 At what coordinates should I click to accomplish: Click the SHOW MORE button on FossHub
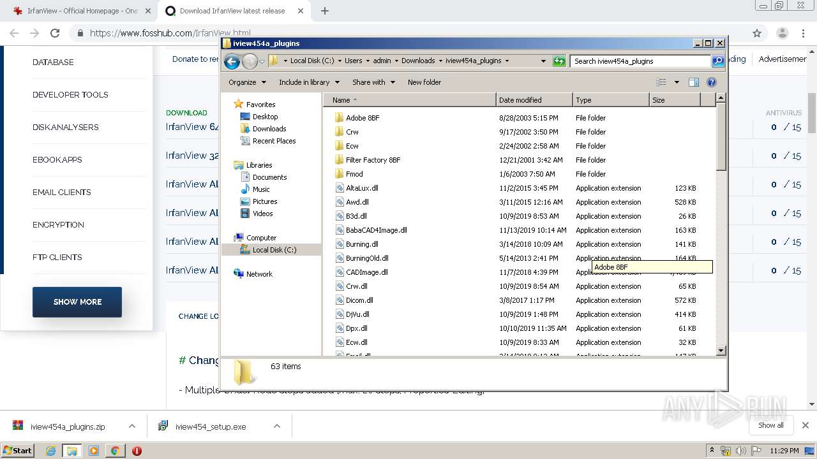coord(77,302)
